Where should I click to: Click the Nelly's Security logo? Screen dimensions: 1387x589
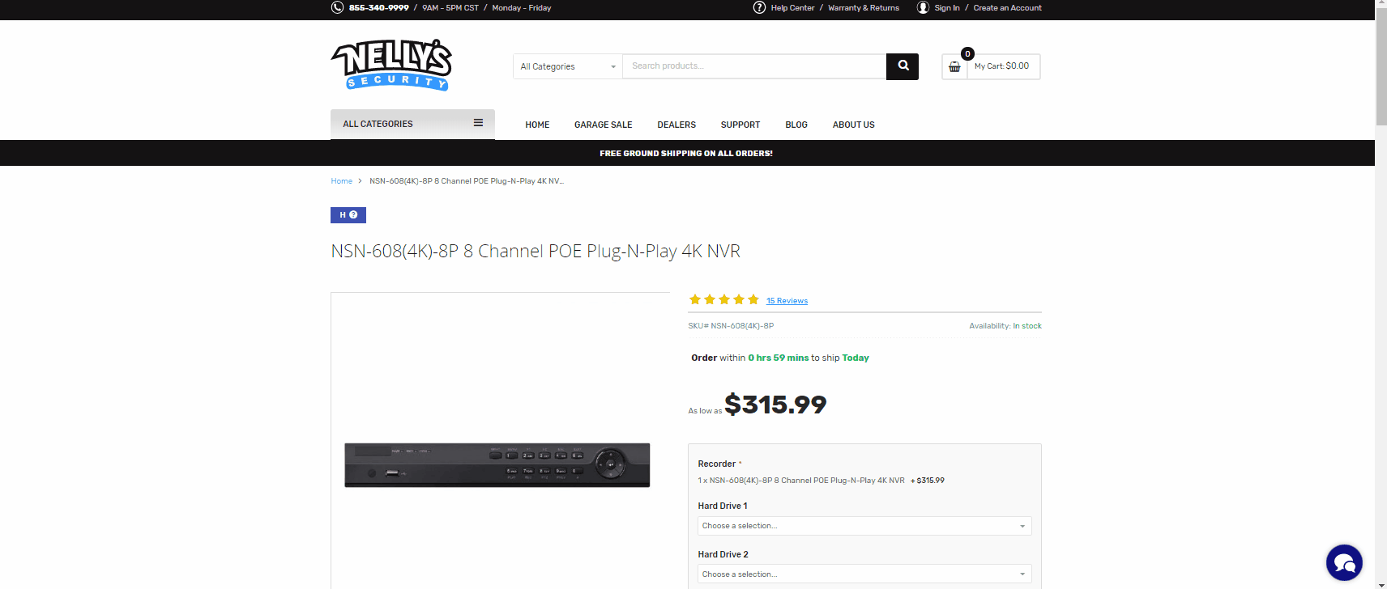[391, 65]
